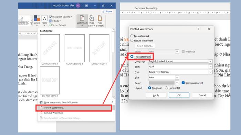Select the Text watermark radio option
Screen dimensions: 241x135
coord(132,57)
